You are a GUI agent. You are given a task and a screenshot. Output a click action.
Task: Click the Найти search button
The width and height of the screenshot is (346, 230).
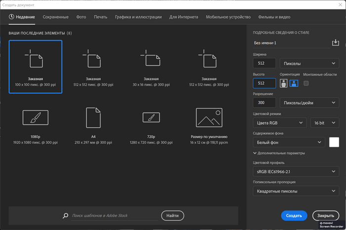(x=172, y=216)
